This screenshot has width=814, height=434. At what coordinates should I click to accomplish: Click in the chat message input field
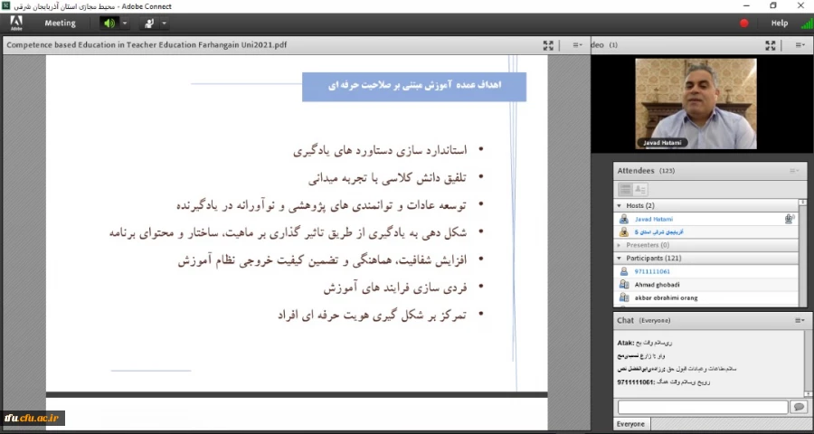(x=703, y=407)
